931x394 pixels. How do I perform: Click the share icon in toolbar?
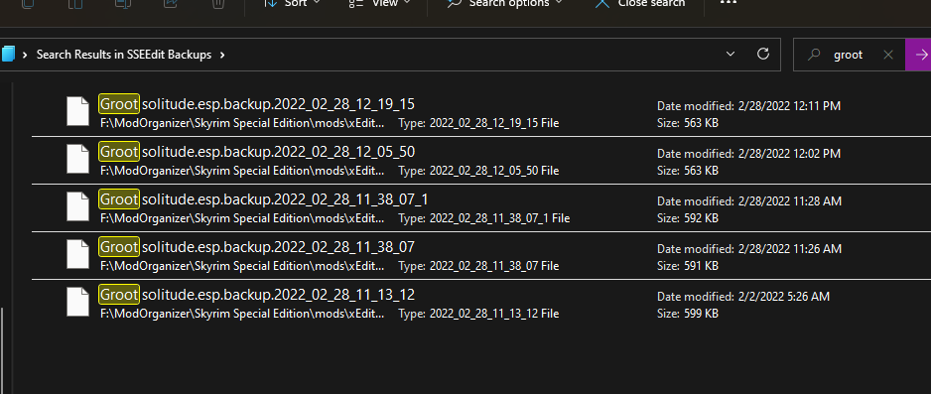(171, 4)
